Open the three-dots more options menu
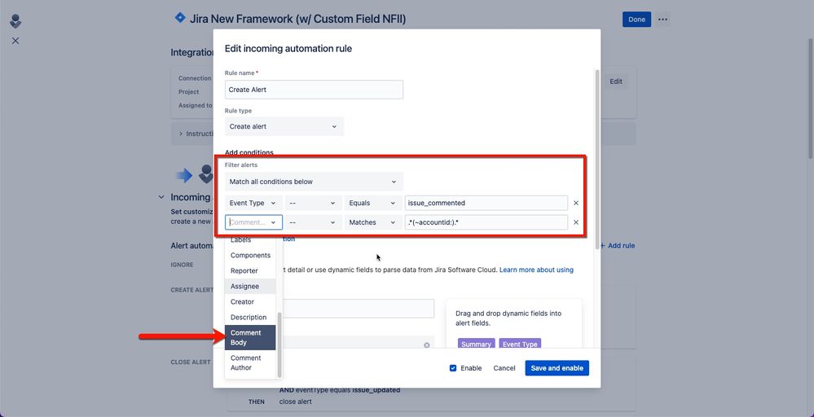The image size is (814, 417). point(663,20)
